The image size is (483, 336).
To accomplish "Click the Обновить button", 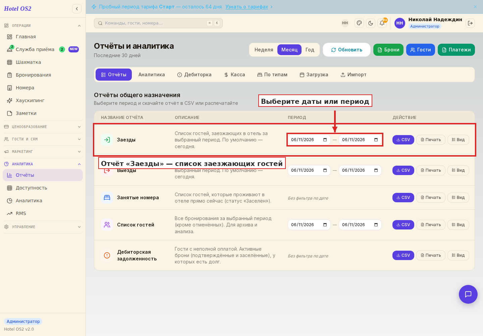I will [346, 50].
